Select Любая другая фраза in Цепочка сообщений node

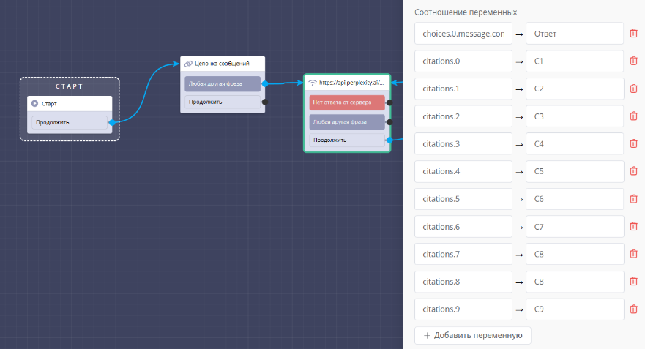[x=222, y=84]
